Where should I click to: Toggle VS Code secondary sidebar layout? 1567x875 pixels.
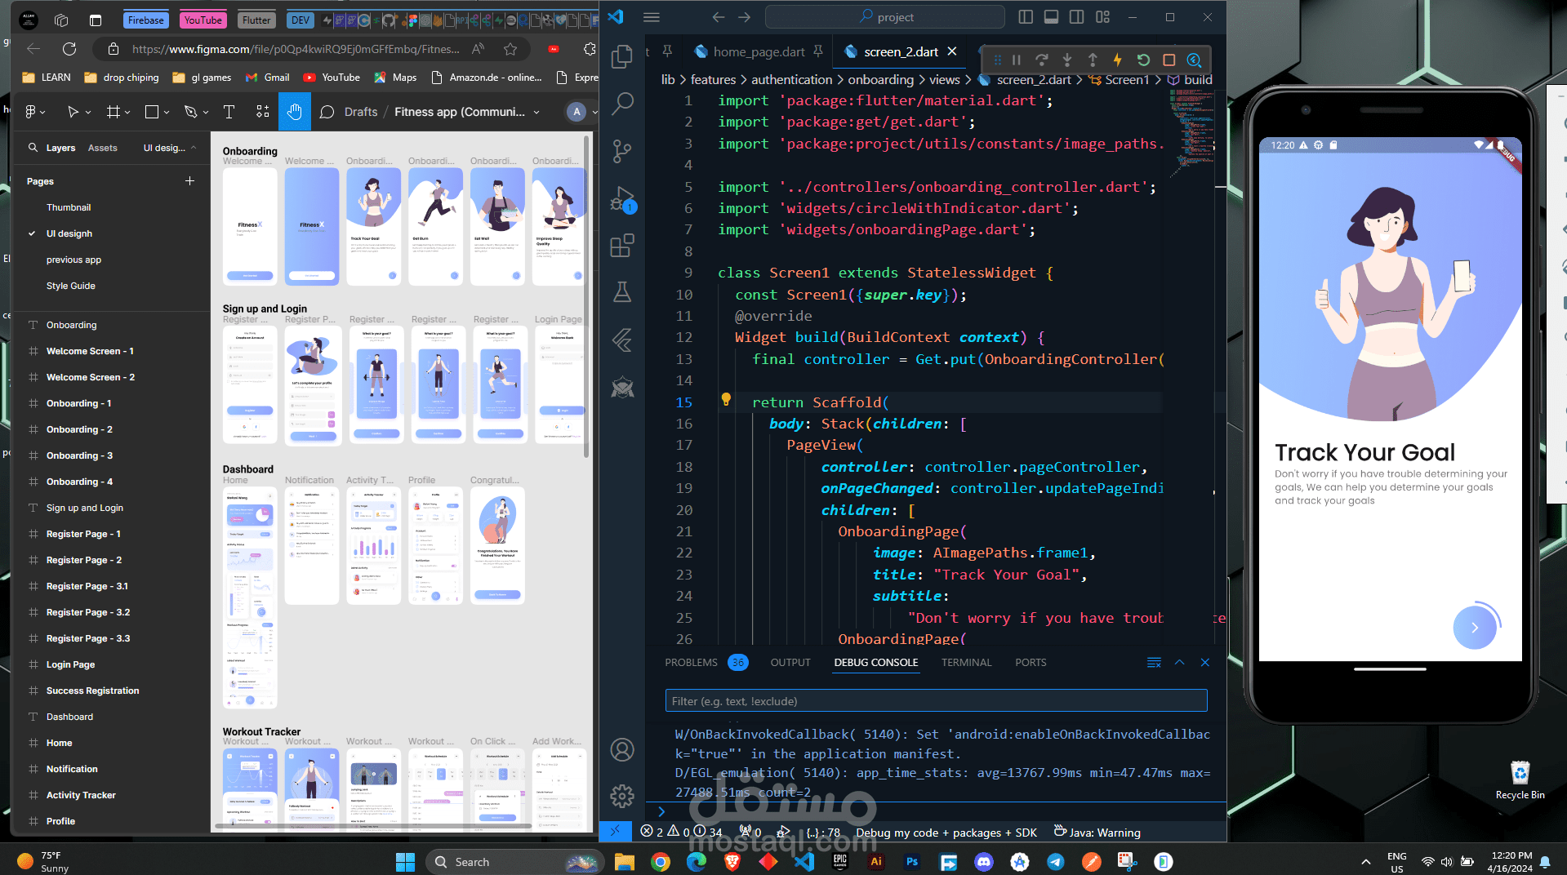(x=1077, y=17)
